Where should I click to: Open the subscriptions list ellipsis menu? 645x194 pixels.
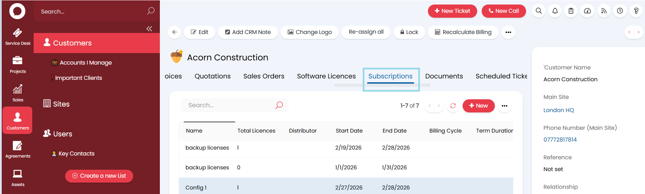[504, 106]
